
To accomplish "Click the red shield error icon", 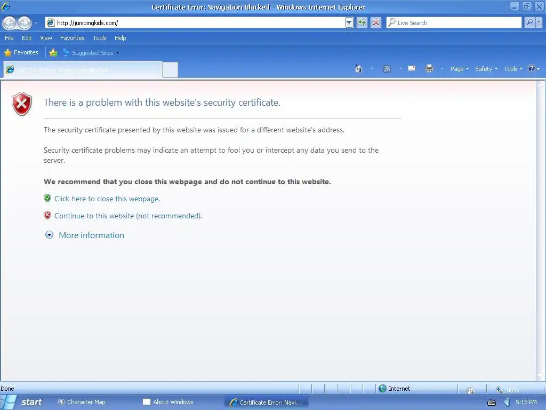I will click(x=21, y=104).
